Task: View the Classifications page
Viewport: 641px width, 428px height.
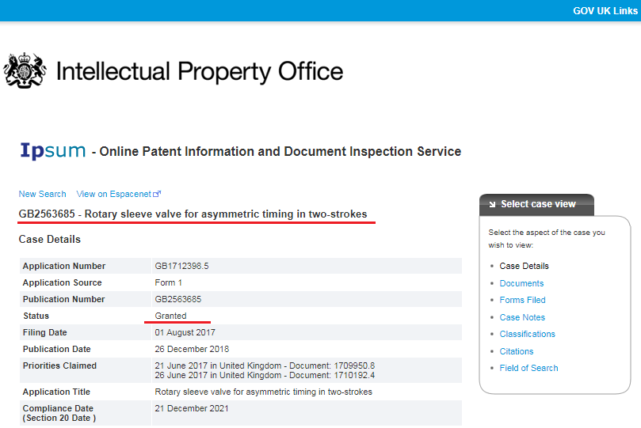Action: (x=527, y=334)
